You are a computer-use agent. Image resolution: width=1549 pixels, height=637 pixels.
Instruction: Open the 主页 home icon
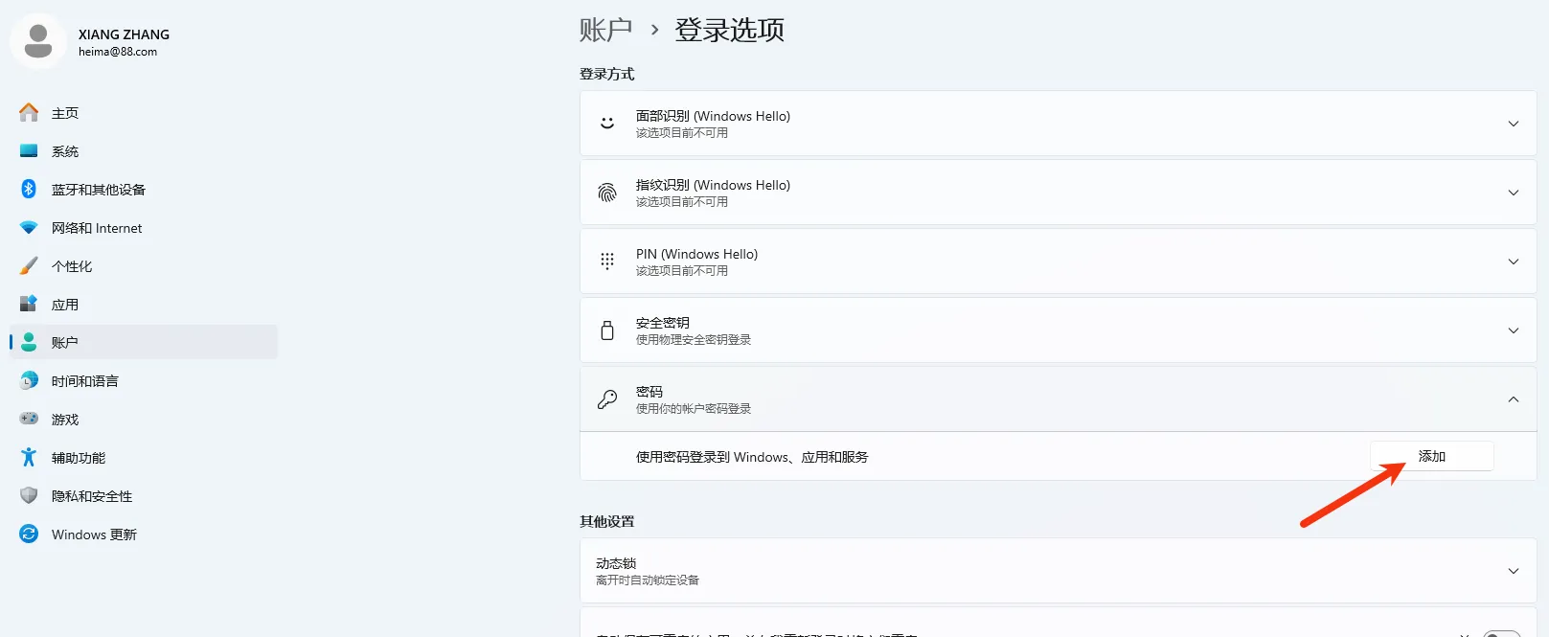29,113
